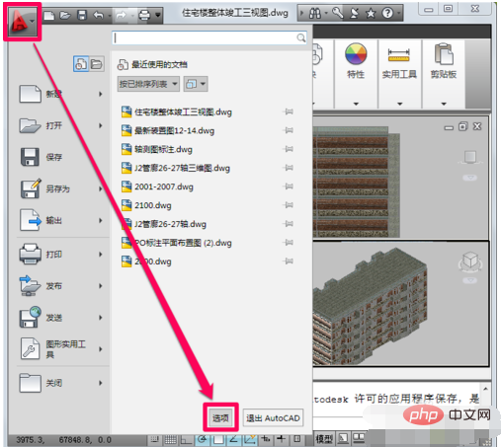Viewport: 501px width, 447px height.
Task: Pin 2100.dwg to the recent list
Action: [x=289, y=205]
